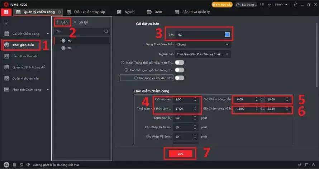Screen dimensions: 319x169
Task: Toggle Tính tăng ca khi đến sớm switch
Action: click(180, 78)
